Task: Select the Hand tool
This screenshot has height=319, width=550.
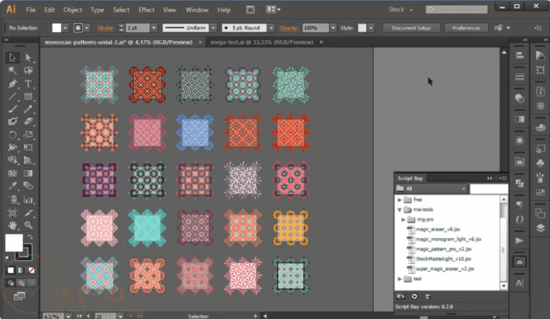Action: 12,226
